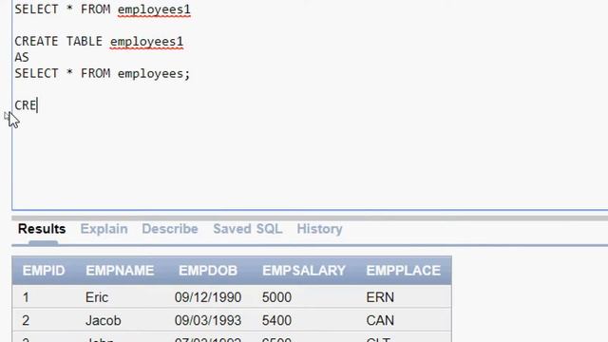The image size is (608, 342).
Task: Click the EMPID cell for Eric
Action: 26,297
